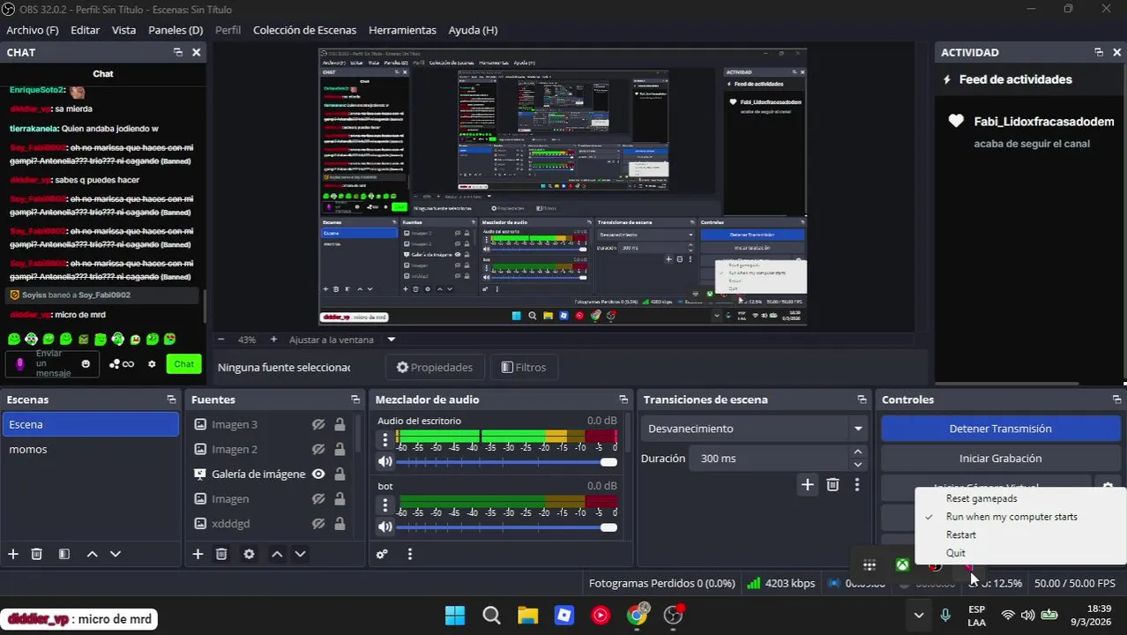This screenshot has height=635, width=1127.
Task: Open chat settings gear icon
Action: pyautogui.click(x=152, y=364)
